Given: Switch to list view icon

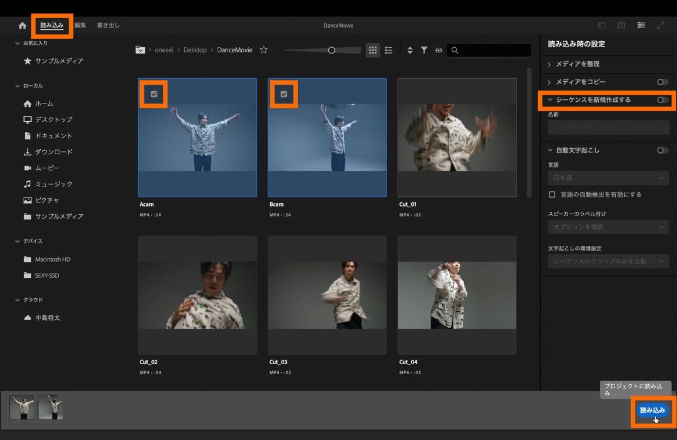Looking at the screenshot, I should point(389,51).
